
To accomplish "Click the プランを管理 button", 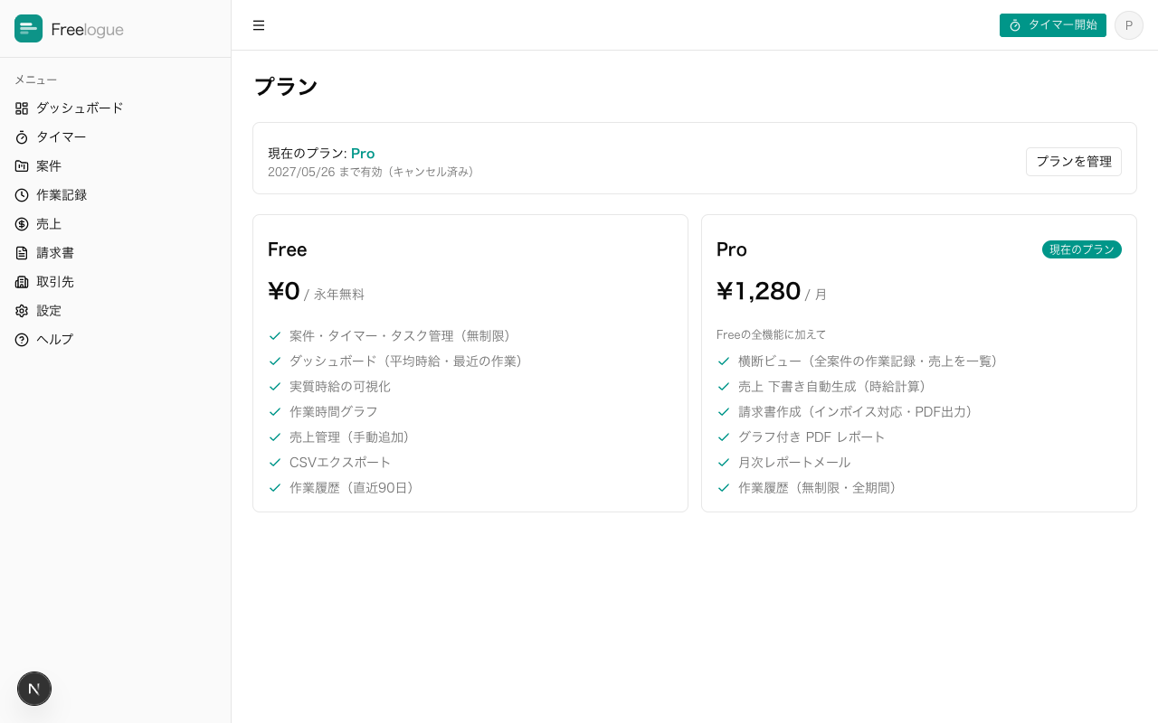I will click(1074, 162).
